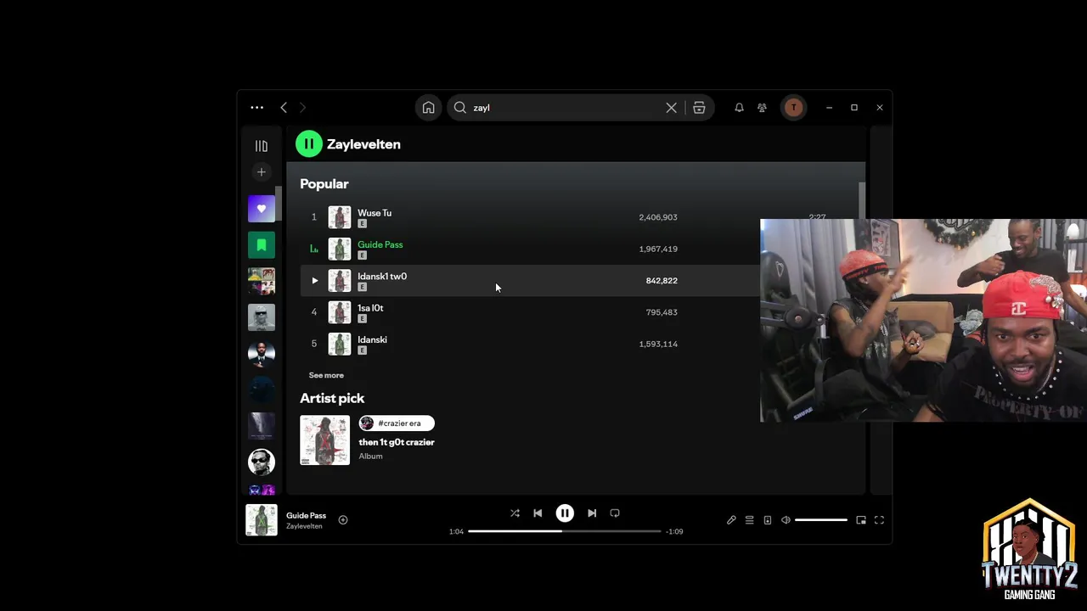Toggle repeat mode
This screenshot has height=611, width=1087.
pyautogui.click(x=615, y=513)
